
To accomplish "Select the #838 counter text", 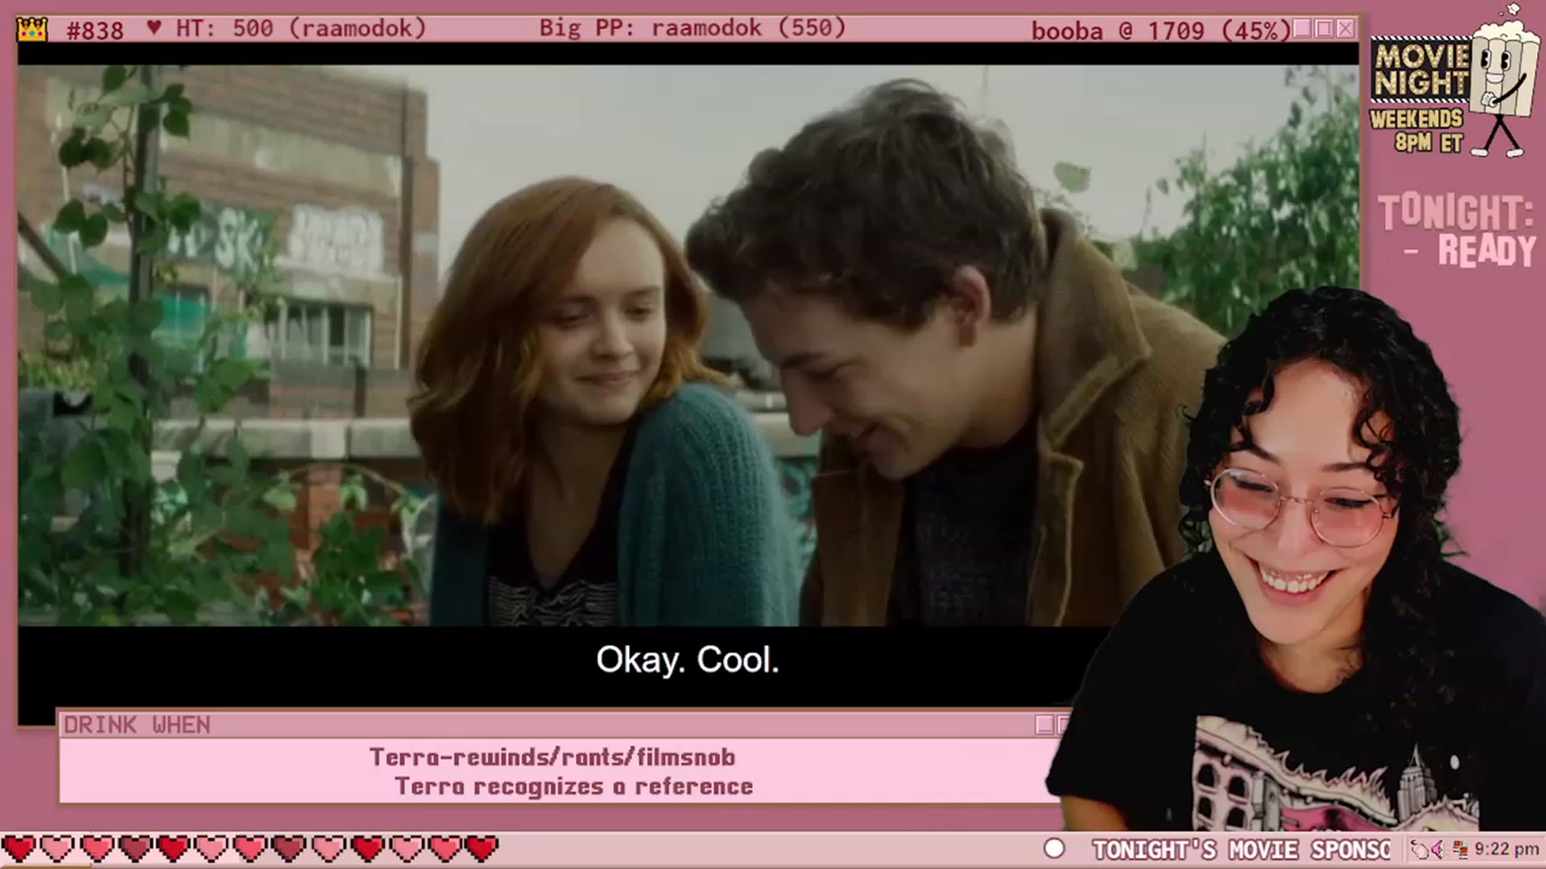I will pos(95,31).
